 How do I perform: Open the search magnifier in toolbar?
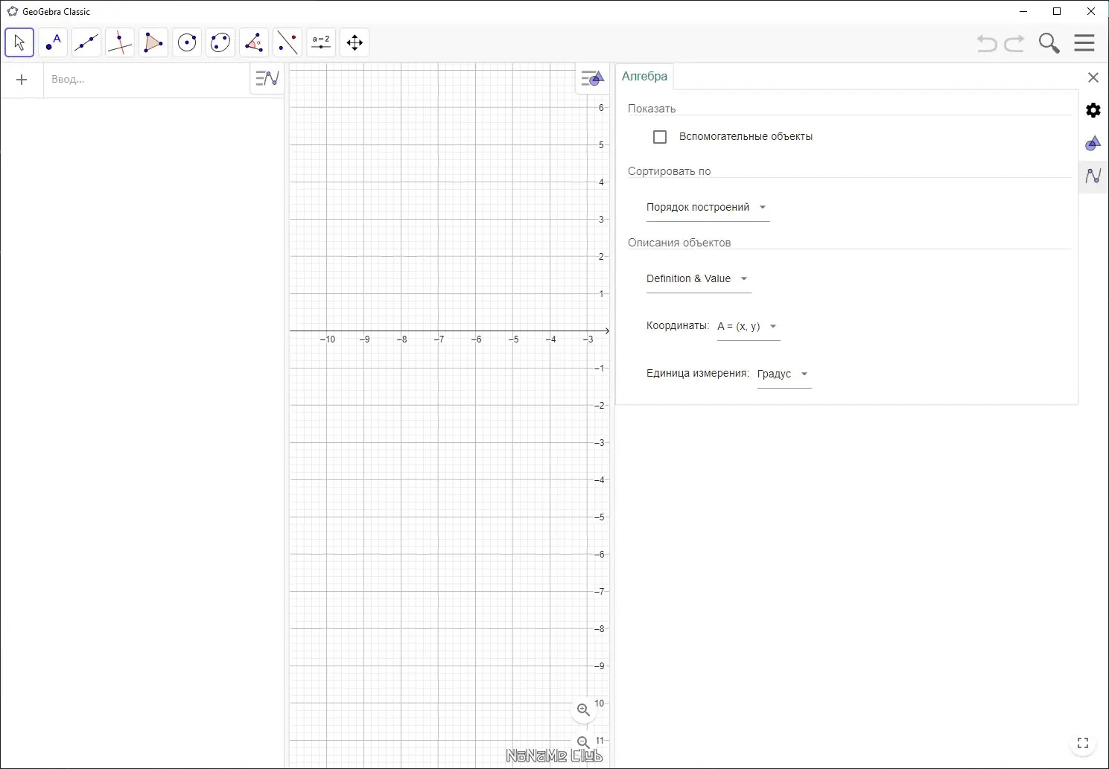click(x=1049, y=43)
